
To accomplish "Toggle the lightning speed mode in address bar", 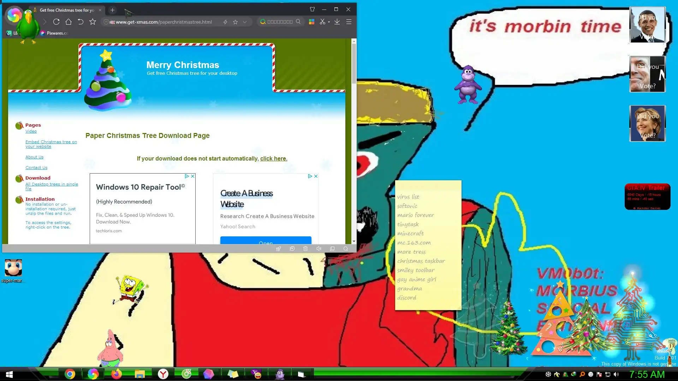I will point(225,22).
